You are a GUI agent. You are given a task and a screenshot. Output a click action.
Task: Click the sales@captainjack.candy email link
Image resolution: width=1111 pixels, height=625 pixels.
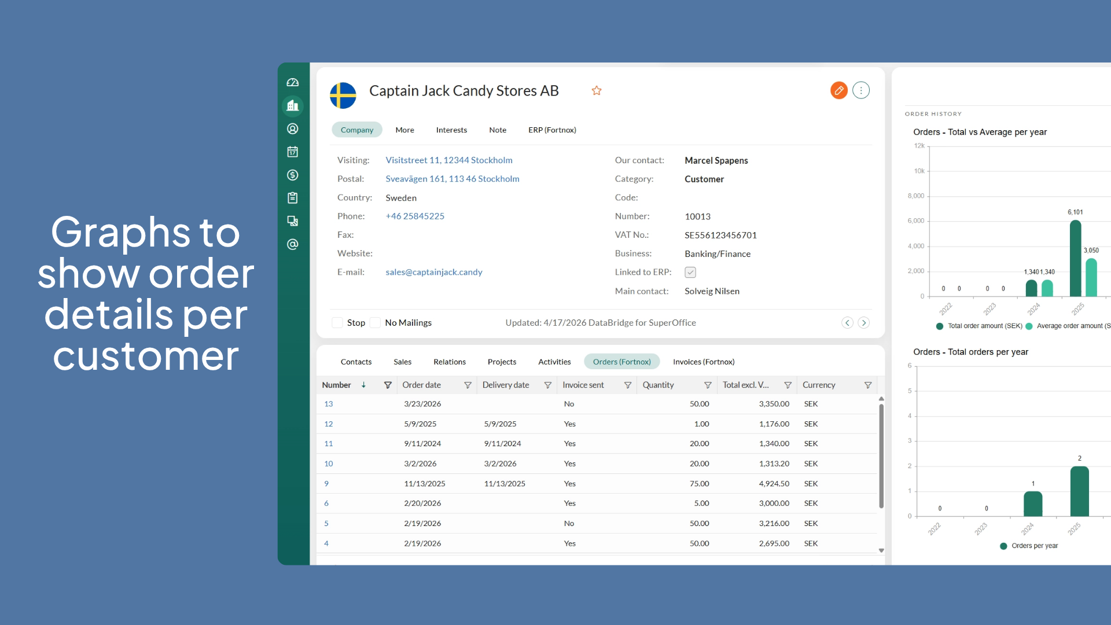tap(433, 272)
